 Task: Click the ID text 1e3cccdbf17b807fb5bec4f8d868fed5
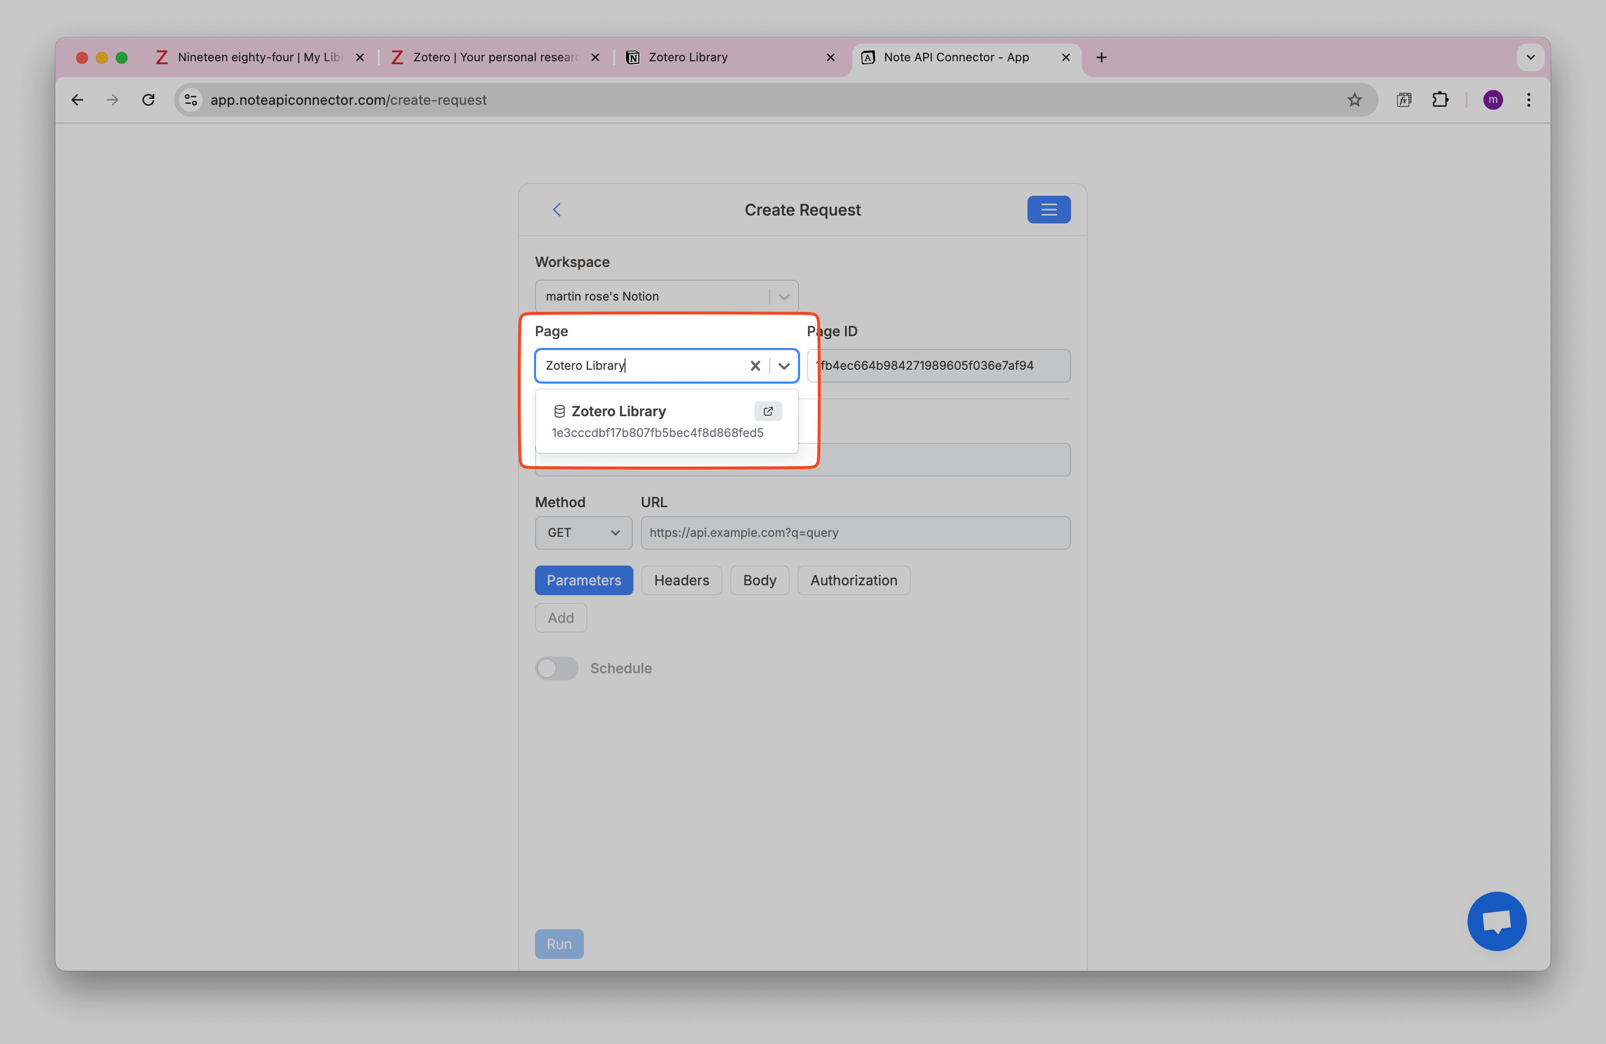(657, 433)
